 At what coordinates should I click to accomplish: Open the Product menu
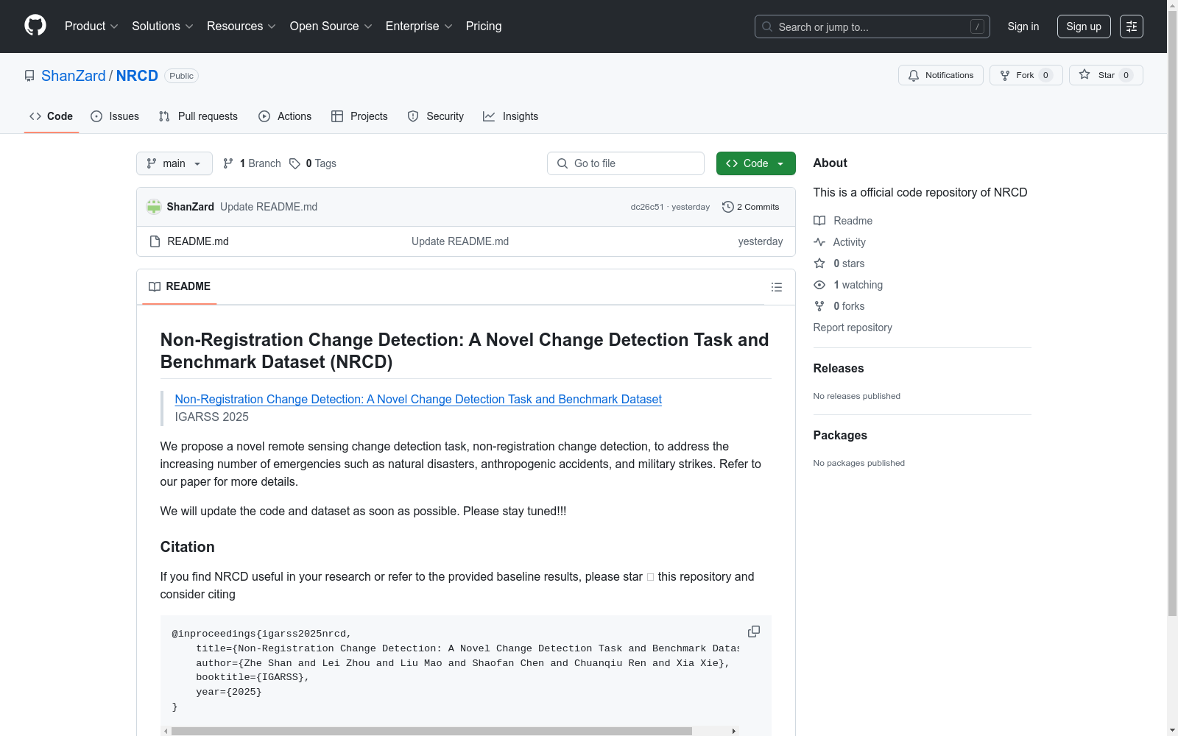point(91,26)
